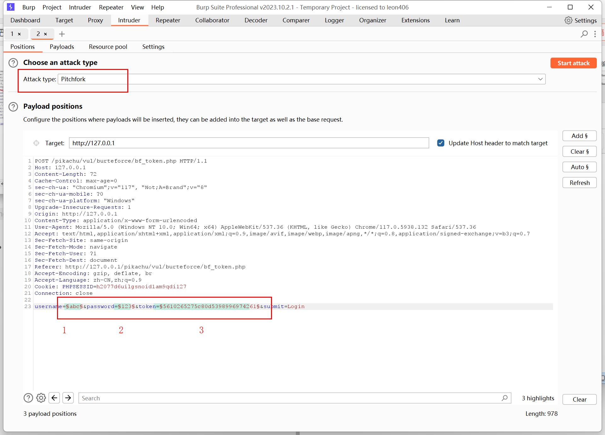Click the Length: 978 status text

pos(541,414)
